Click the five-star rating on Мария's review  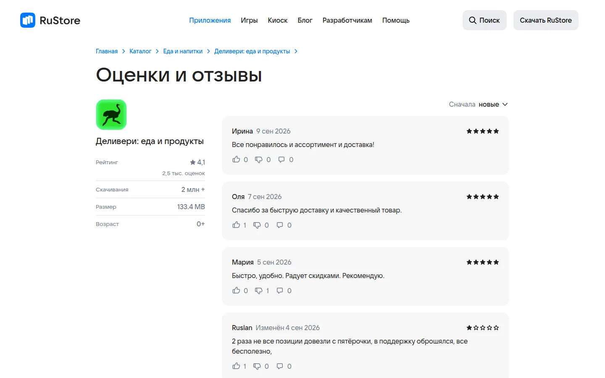483,262
